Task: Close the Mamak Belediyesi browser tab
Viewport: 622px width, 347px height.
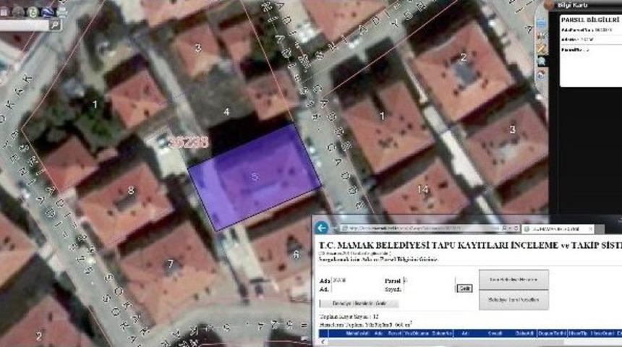Action: pos(590,229)
